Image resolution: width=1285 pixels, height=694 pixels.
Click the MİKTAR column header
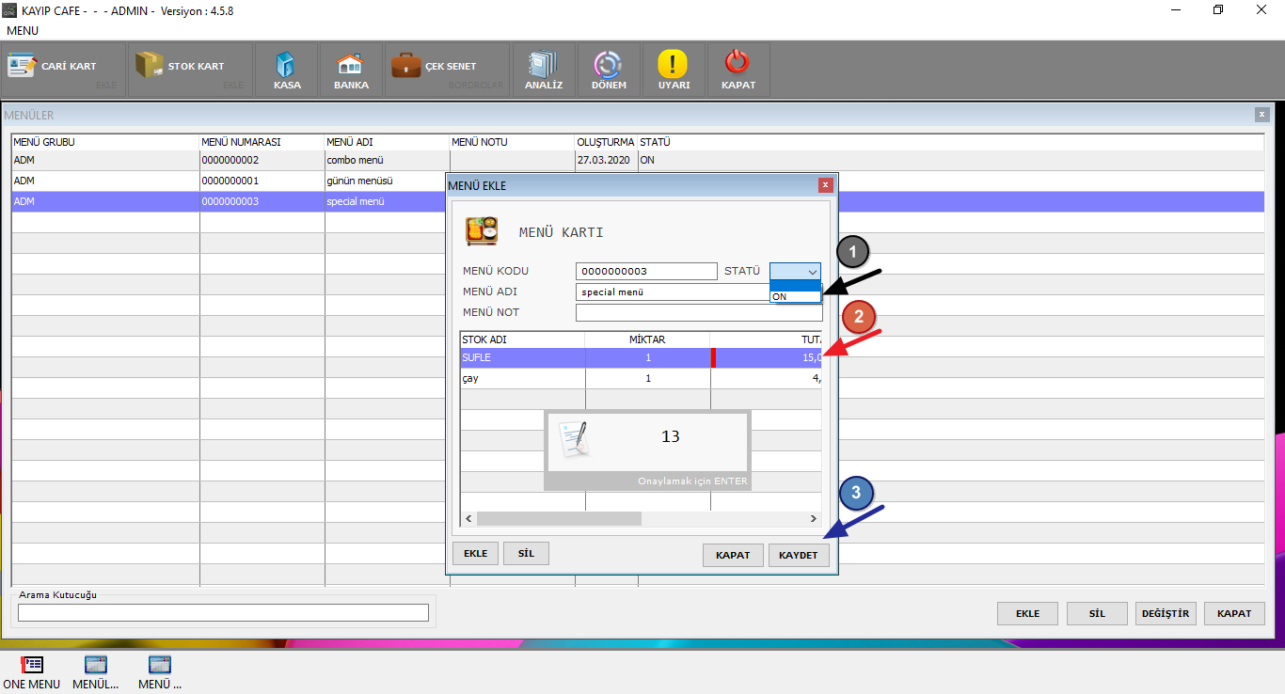[x=647, y=339]
